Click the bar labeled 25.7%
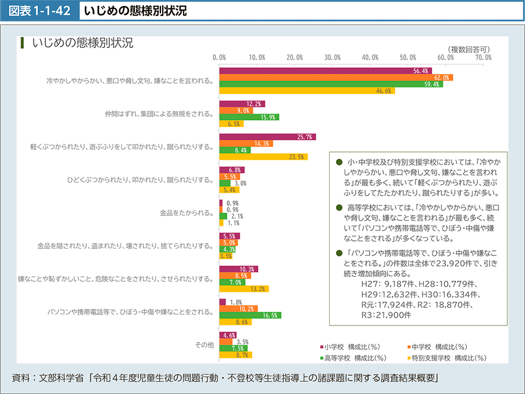525x394 pixels. [x=267, y=136]
